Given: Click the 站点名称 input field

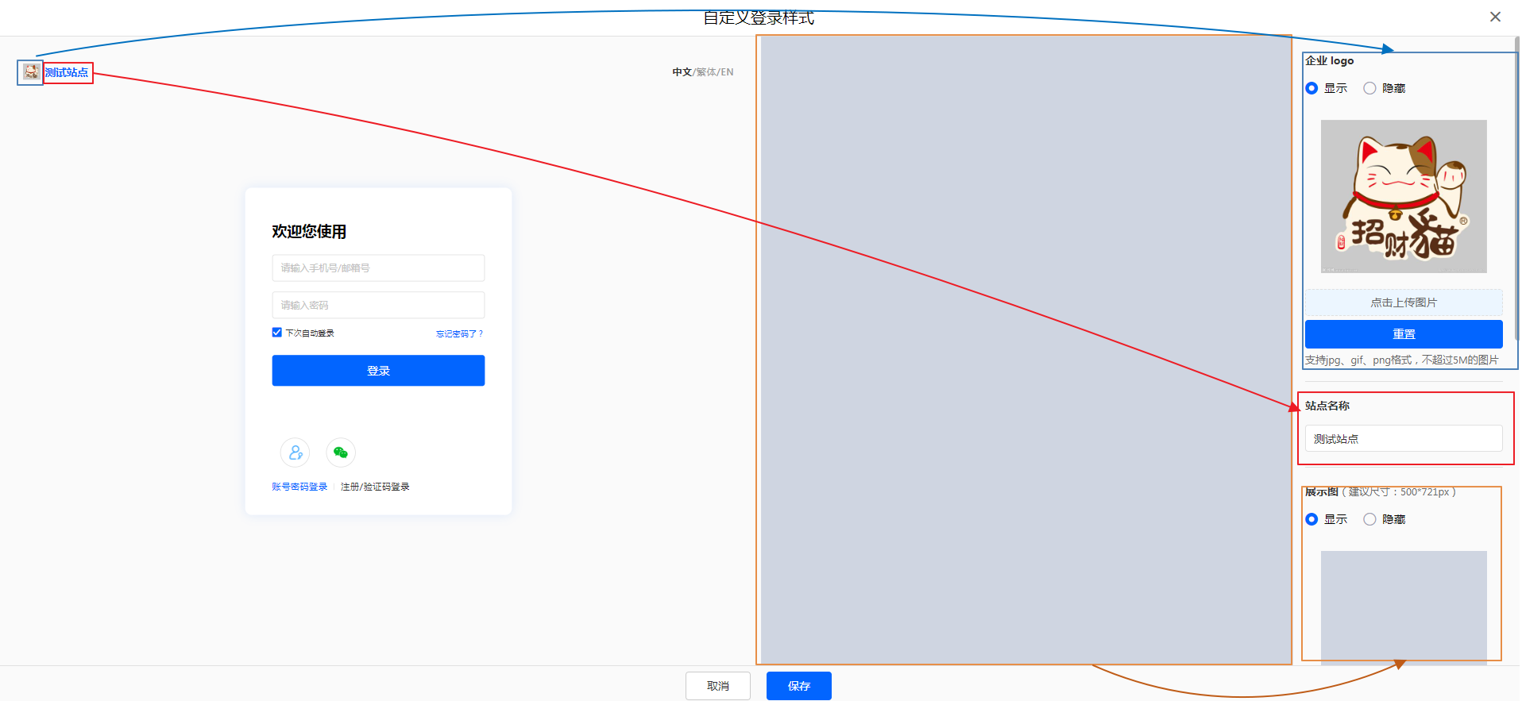Looking at the screenshot, I should click(x=1403, y=438).
